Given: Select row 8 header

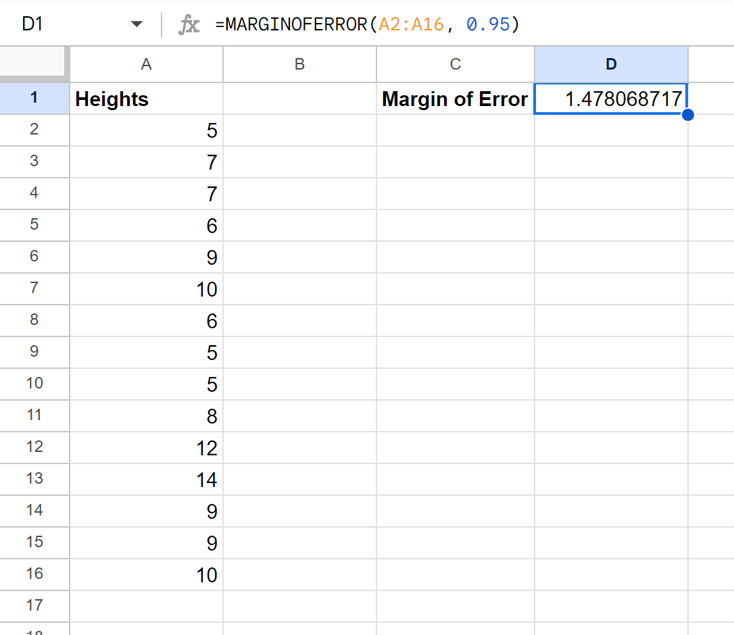Looking at the screenshot, I should pyautogui.click(x=34, y=321).
